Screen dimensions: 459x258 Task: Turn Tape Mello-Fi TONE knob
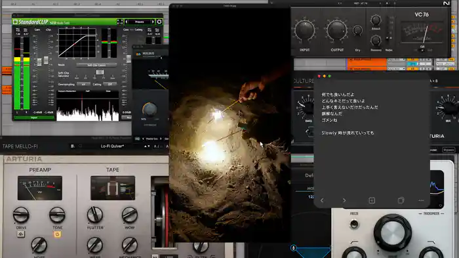click(x=57, y=215)
